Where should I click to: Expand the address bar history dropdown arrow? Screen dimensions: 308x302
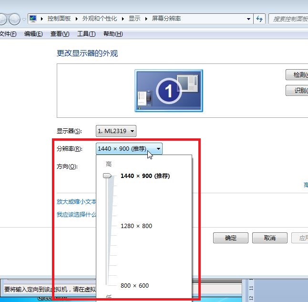(x=248, y=19)
